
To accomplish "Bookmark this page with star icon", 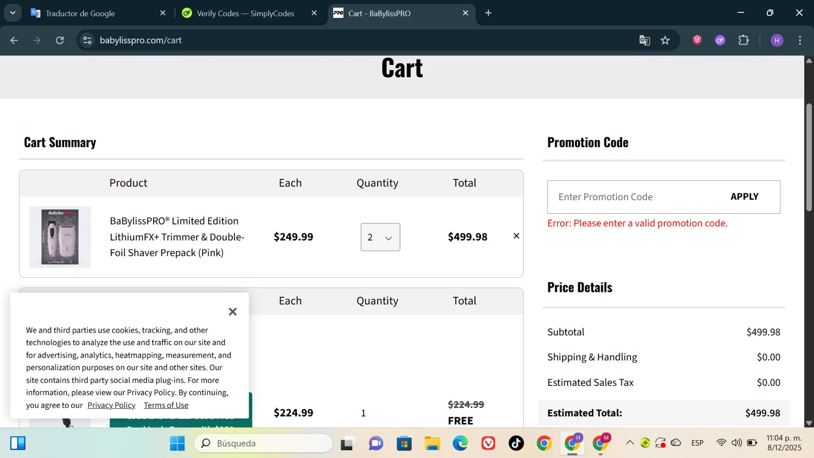I will tap(665, 40).
